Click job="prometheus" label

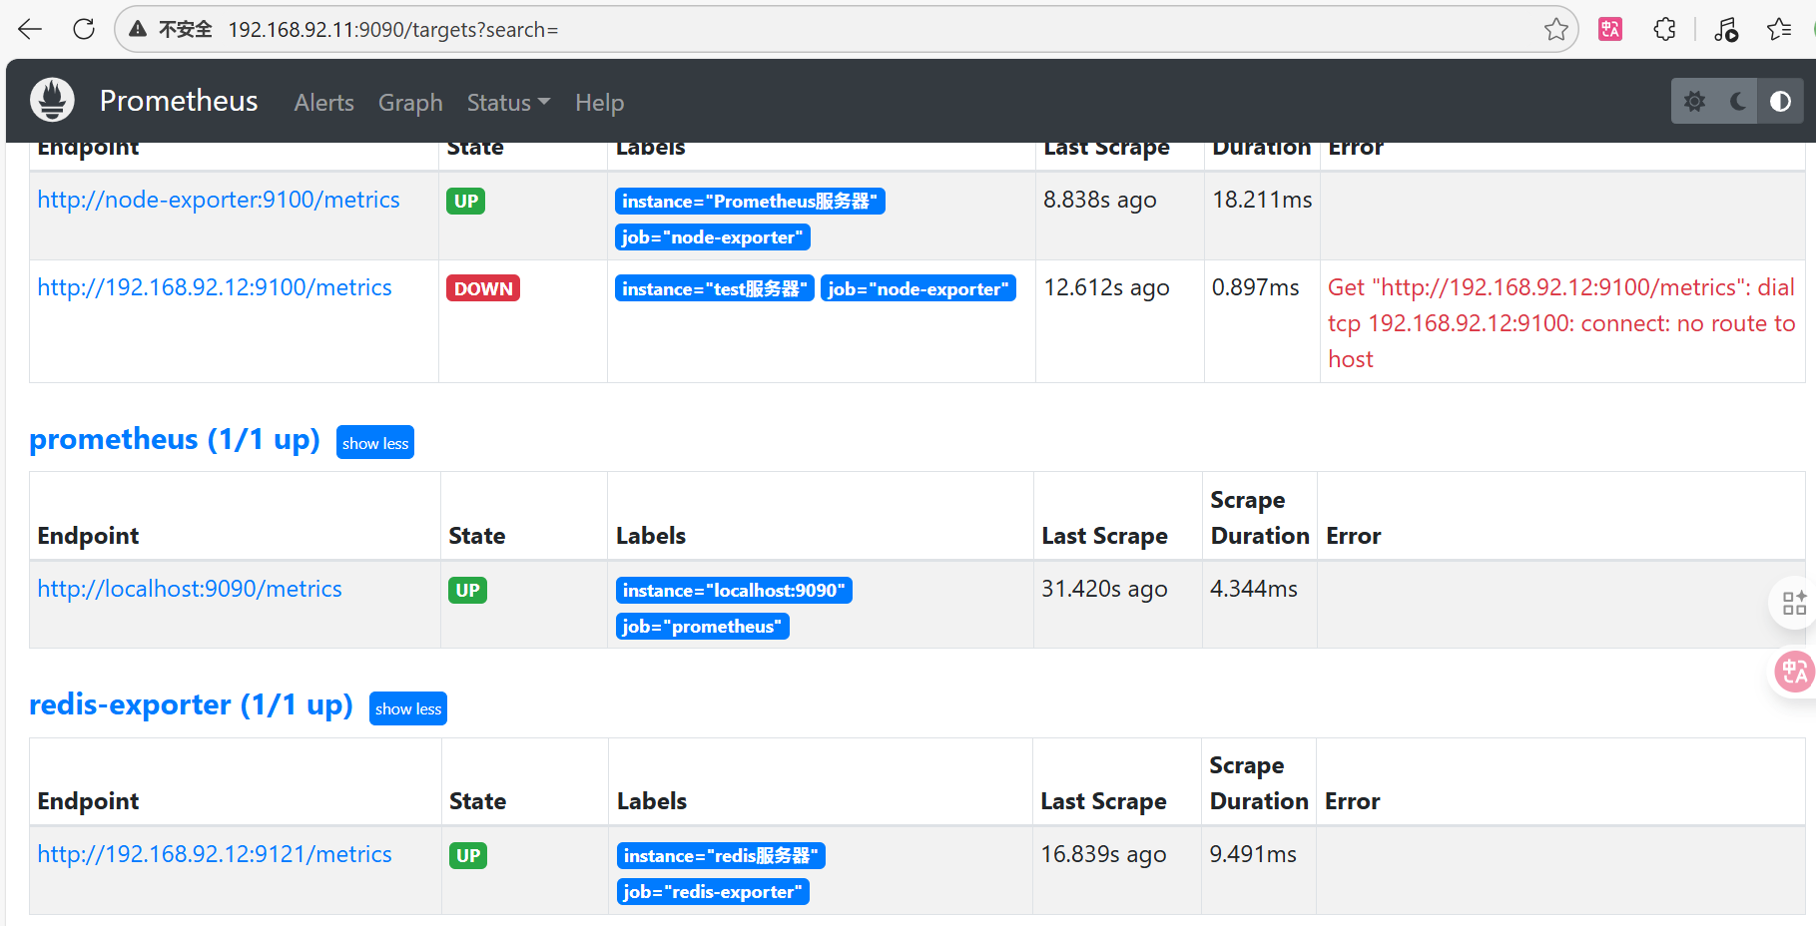(703, 626)
